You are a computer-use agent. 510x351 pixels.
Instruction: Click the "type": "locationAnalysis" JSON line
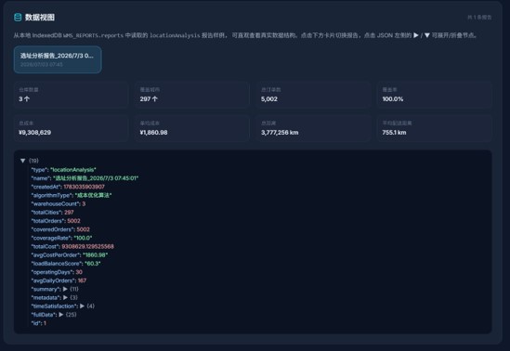[x=63, y=170]
